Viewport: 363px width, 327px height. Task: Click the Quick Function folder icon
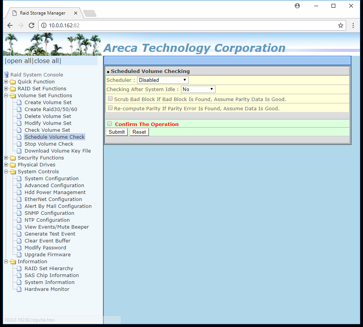13,82
